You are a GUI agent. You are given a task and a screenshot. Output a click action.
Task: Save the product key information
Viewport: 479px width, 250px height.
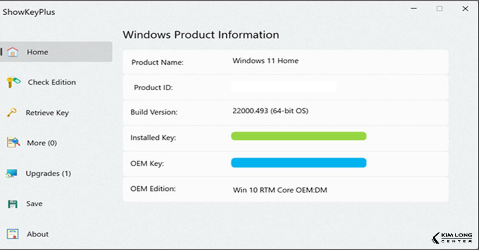(35, 204)
